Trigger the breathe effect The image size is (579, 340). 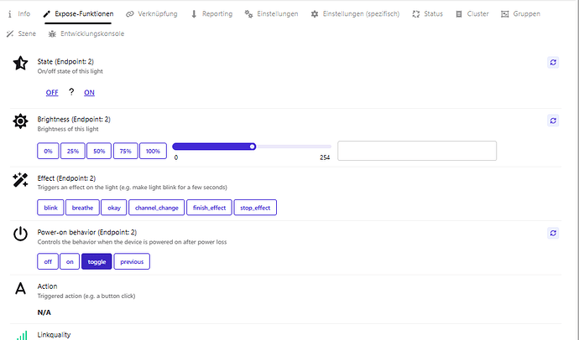click(x=82, y=208)
